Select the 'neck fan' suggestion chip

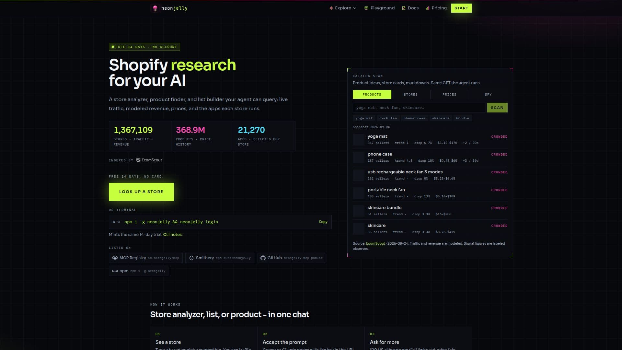[x=388, y=118]
